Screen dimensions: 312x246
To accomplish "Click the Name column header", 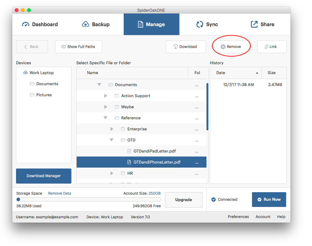I will pos(132,73).
